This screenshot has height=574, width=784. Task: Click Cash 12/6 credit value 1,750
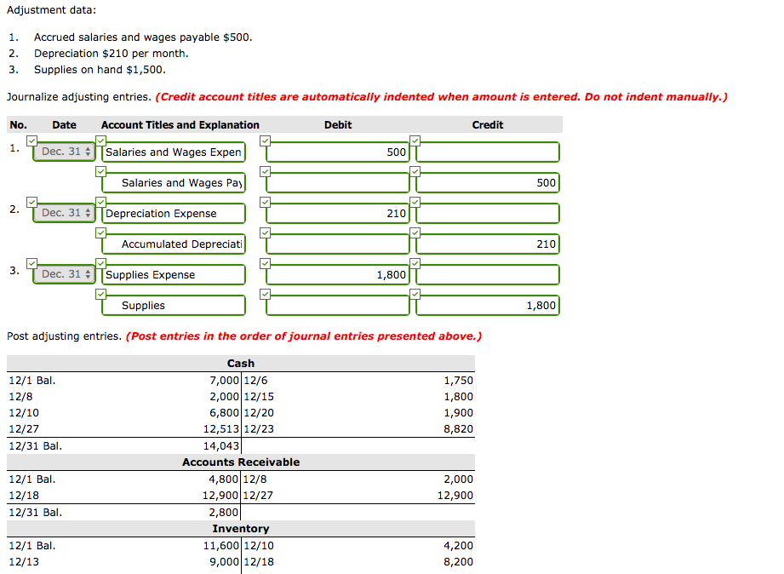tap(458, 381)
